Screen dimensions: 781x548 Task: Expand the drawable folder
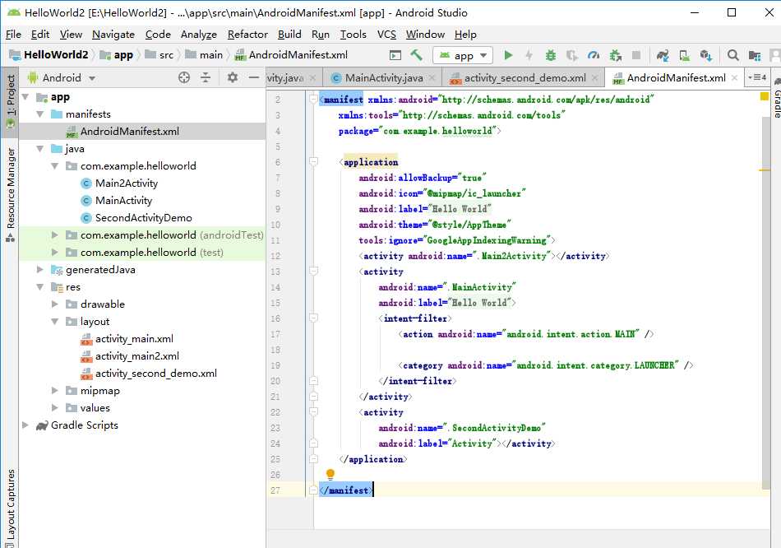coord(55,304)
